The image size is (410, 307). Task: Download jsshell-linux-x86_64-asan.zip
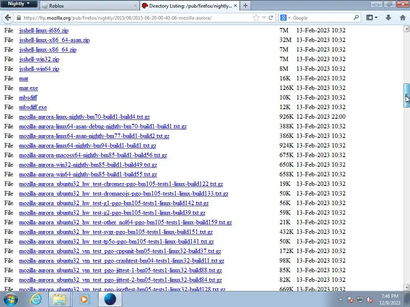(54, 40)
